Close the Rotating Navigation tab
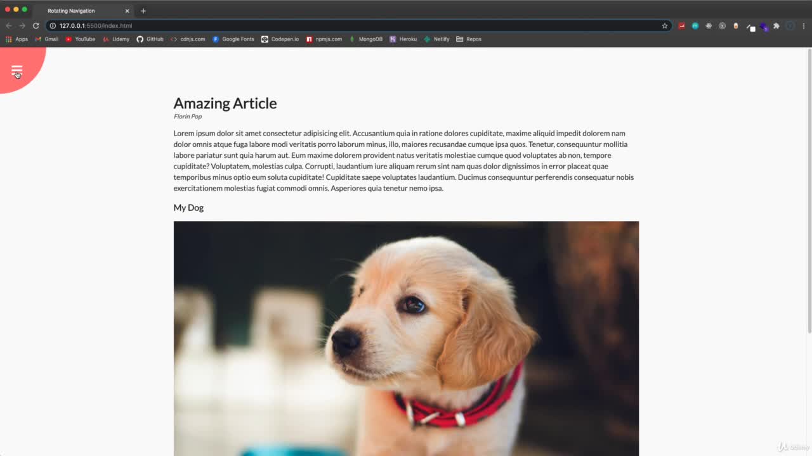Screen dimensions: 812x456 127,11
